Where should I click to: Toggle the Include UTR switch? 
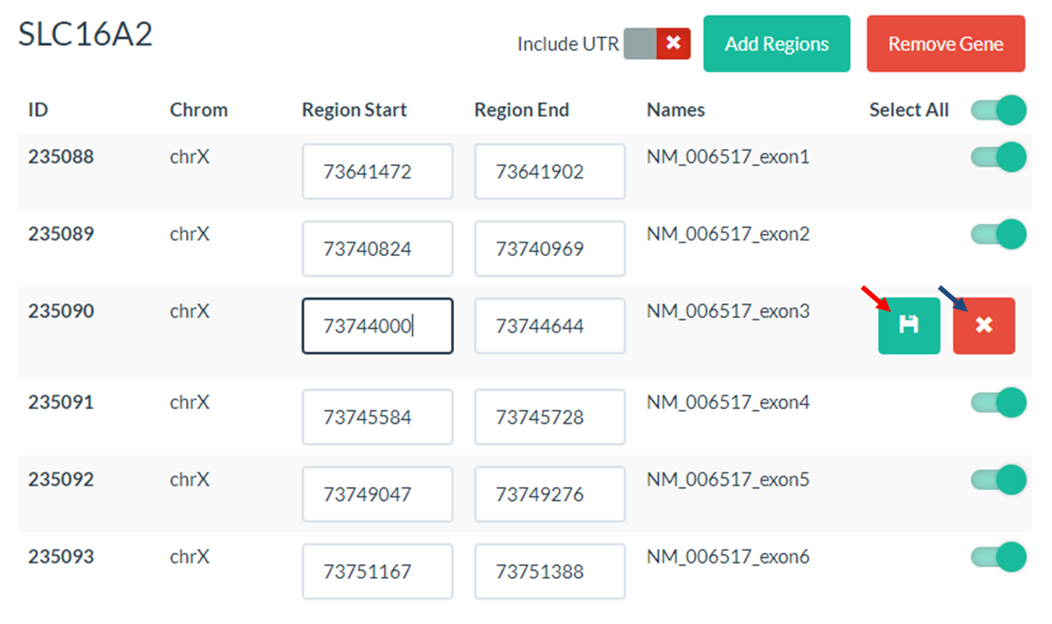[x=657, y=44]
